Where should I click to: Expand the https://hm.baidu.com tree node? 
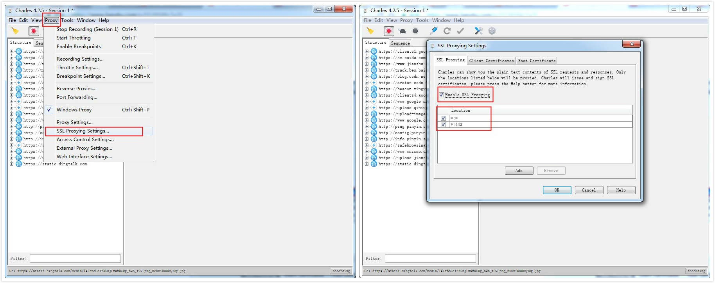click(x=367, y=57)
